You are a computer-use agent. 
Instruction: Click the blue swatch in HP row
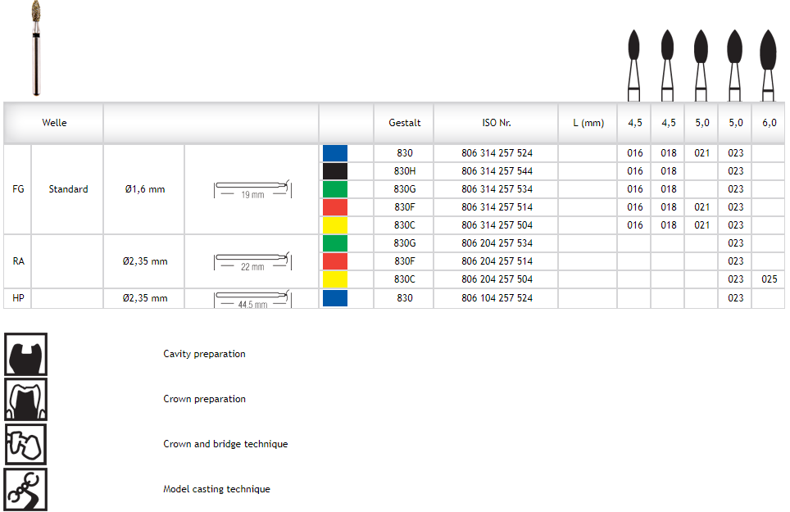(x=335, y=298)
